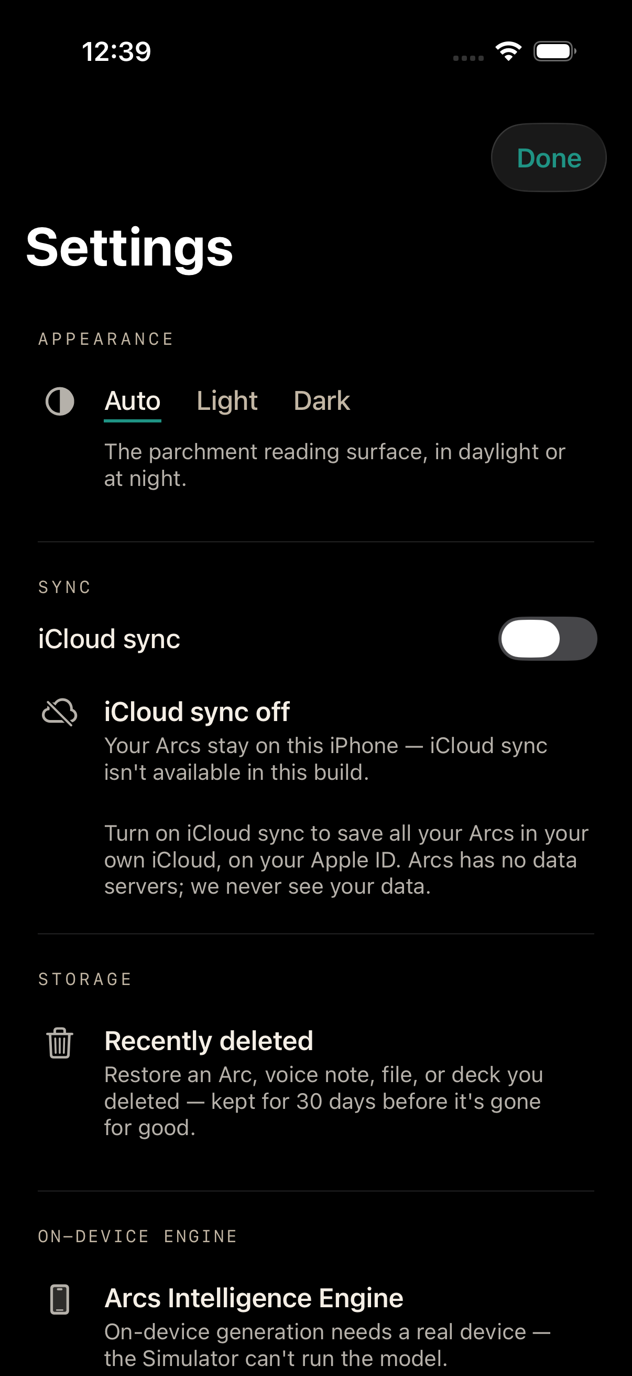
Task: Click the crossed-out cloud sync icon
Action: [x=60, y=712]
